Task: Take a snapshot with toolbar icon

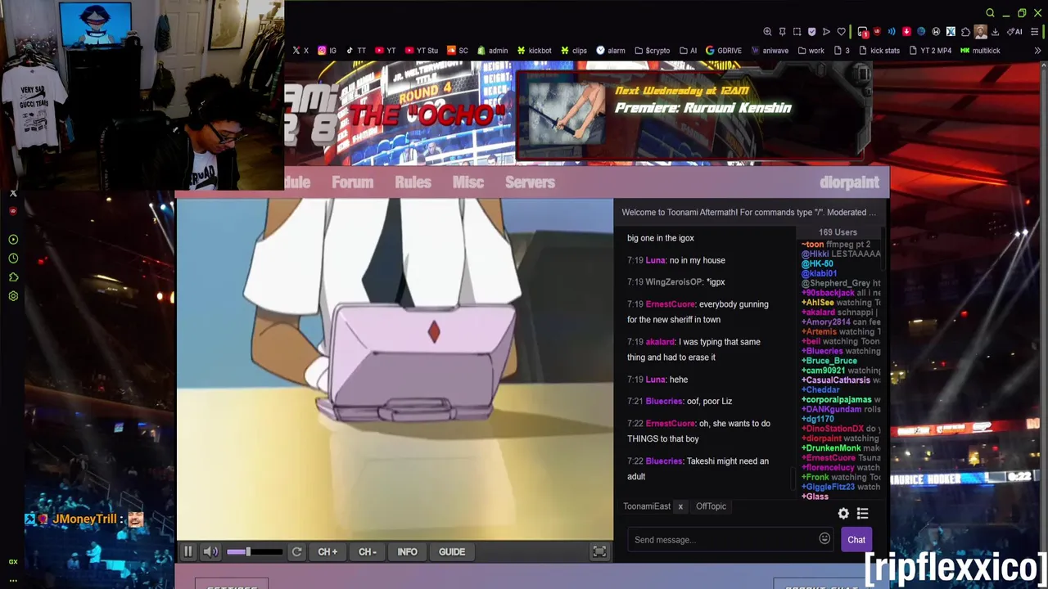Action: (x=797, y=32)
